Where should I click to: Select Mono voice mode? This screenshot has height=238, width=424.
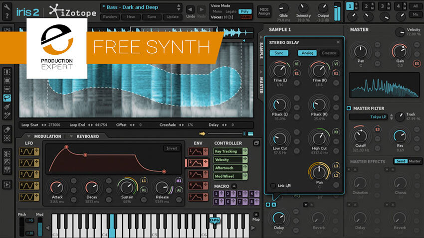[217, 11]
